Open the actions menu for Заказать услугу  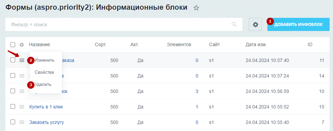22,122
